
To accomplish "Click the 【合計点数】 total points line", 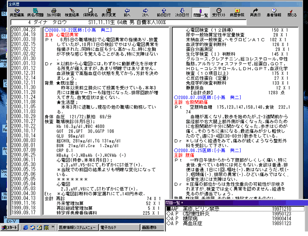I will tap(237, 93).
